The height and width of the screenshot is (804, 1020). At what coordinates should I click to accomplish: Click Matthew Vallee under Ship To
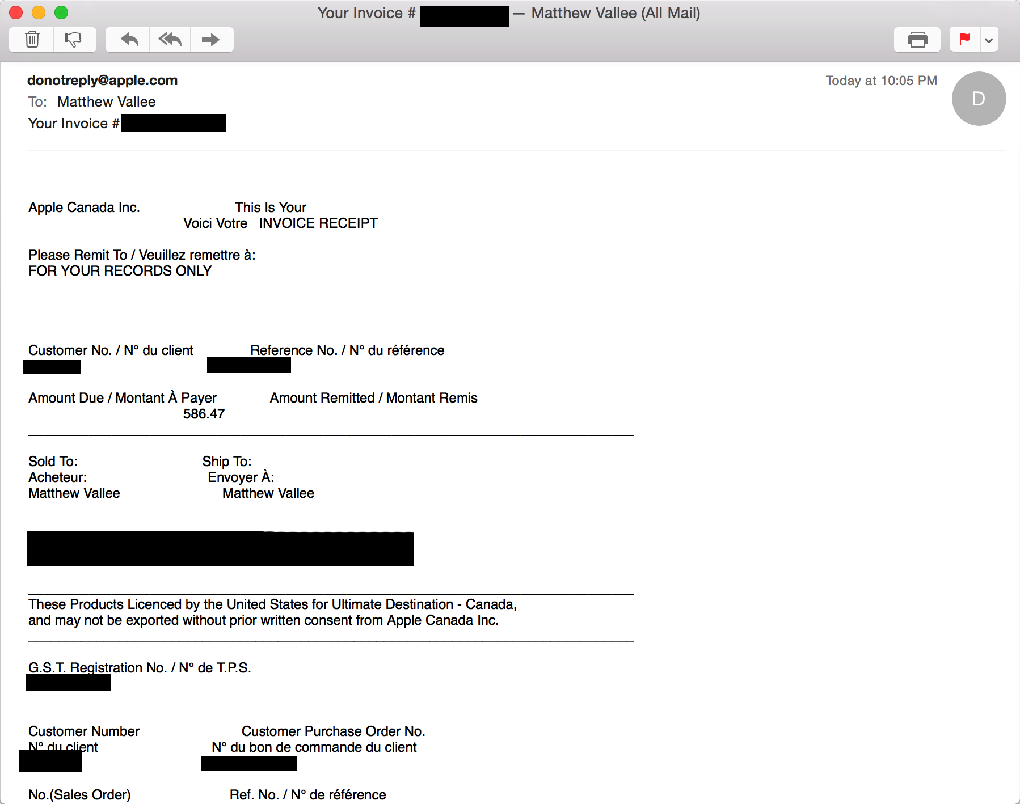[x=268, y=493]
